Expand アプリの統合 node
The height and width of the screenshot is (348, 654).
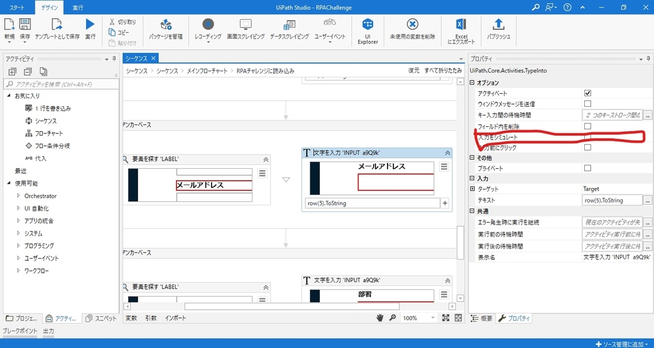[x=18, y=221]
